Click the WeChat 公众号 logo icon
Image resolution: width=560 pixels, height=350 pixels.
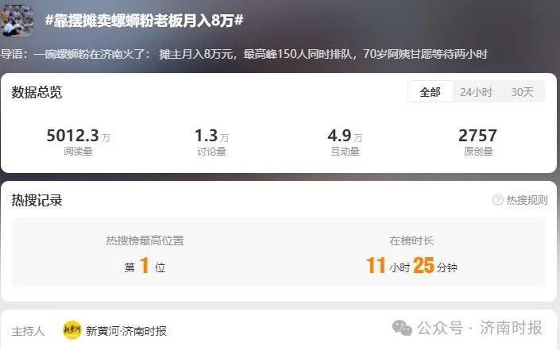pyautogui.click(x=402, y=328)
